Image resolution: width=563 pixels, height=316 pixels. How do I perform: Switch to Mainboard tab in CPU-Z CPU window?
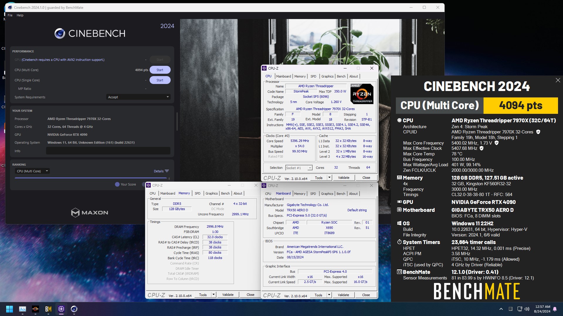tap(284, 76)
